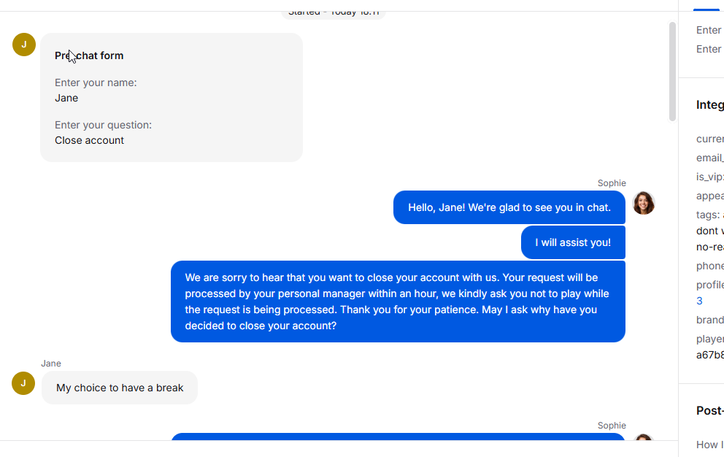Click the Integrations section heading in sidebar
724x457 pixels.
click(x=709, y=105)
